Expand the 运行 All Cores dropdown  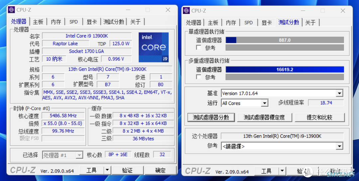265,103
